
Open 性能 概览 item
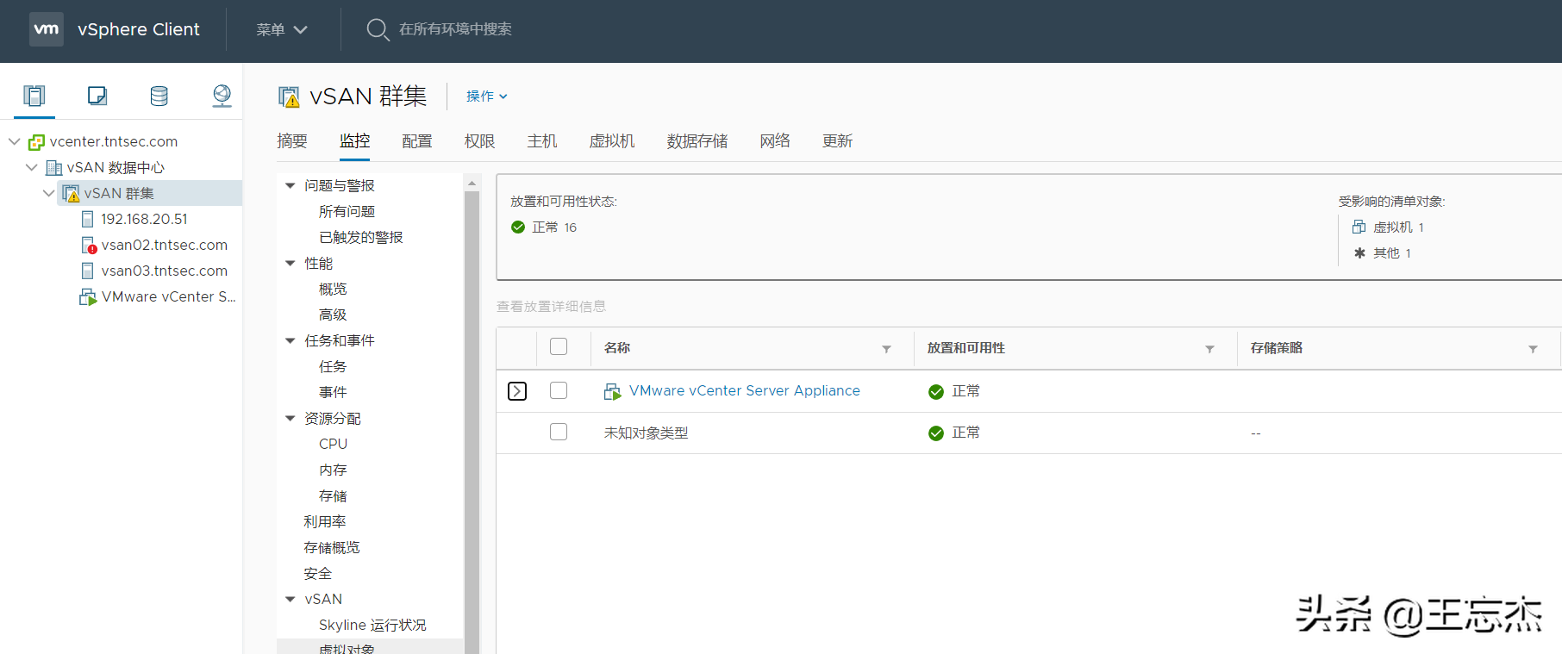pos(333,290)
